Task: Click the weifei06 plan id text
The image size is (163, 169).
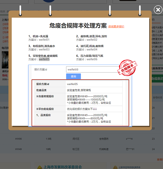Action: point(92,59)
